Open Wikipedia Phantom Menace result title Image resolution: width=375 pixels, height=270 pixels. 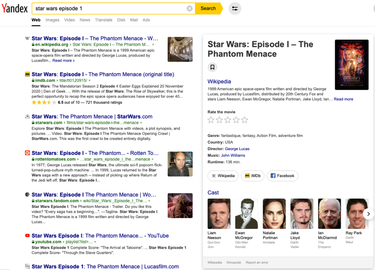(95, 38)
